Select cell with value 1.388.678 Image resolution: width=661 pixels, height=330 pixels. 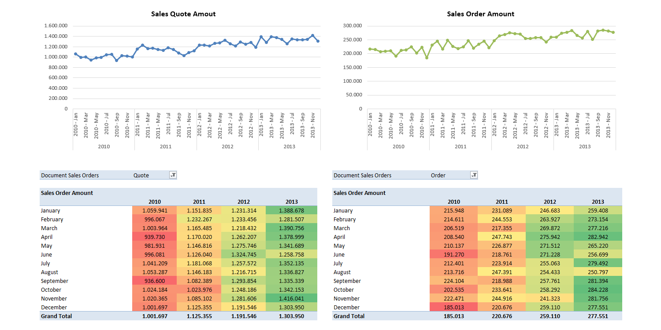click(x=292, y=210)
